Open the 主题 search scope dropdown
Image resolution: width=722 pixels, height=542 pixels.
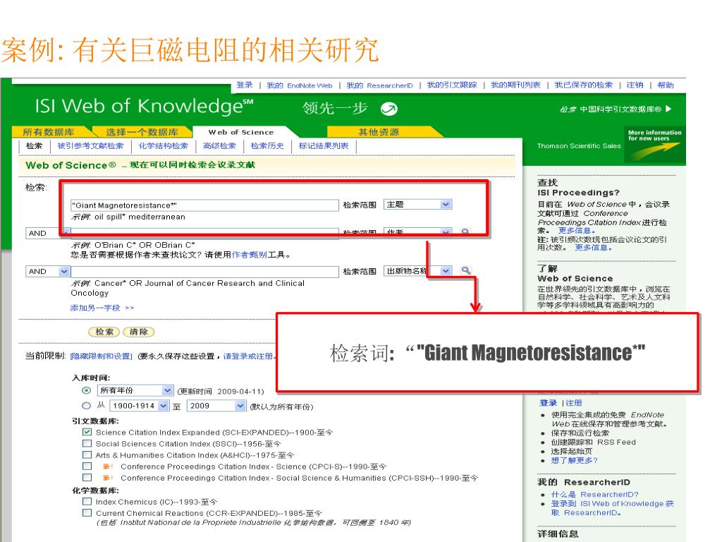coord(417,204)
